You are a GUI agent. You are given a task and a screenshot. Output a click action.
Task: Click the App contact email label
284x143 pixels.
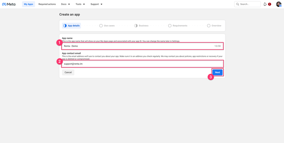pyautogui.click(x=71, y=53)
